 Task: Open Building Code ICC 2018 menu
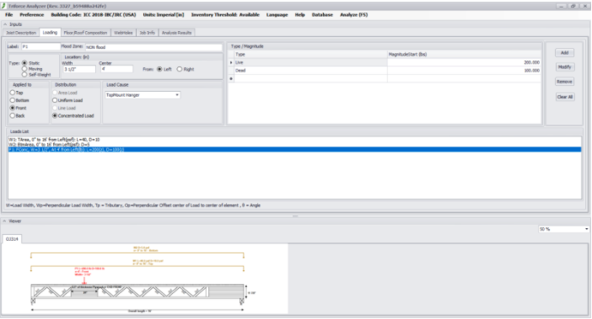point(94,14)
